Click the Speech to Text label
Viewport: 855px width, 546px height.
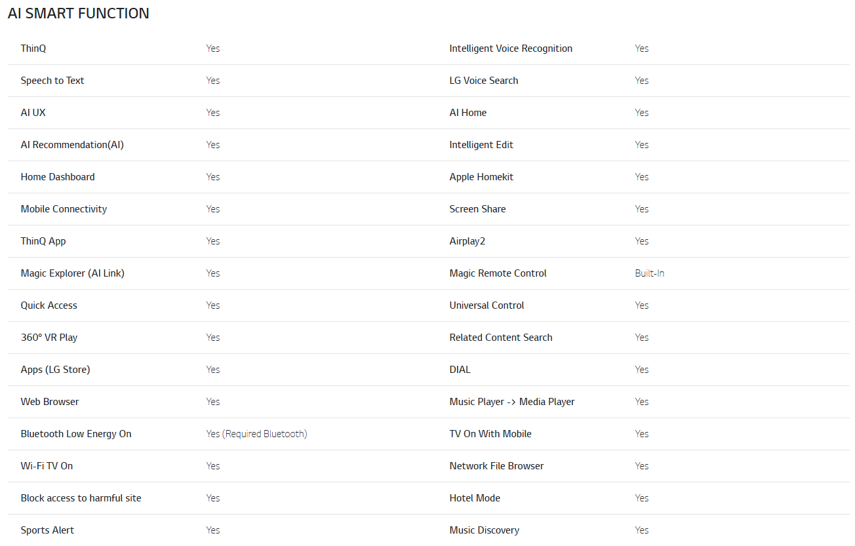coord(52,81)
